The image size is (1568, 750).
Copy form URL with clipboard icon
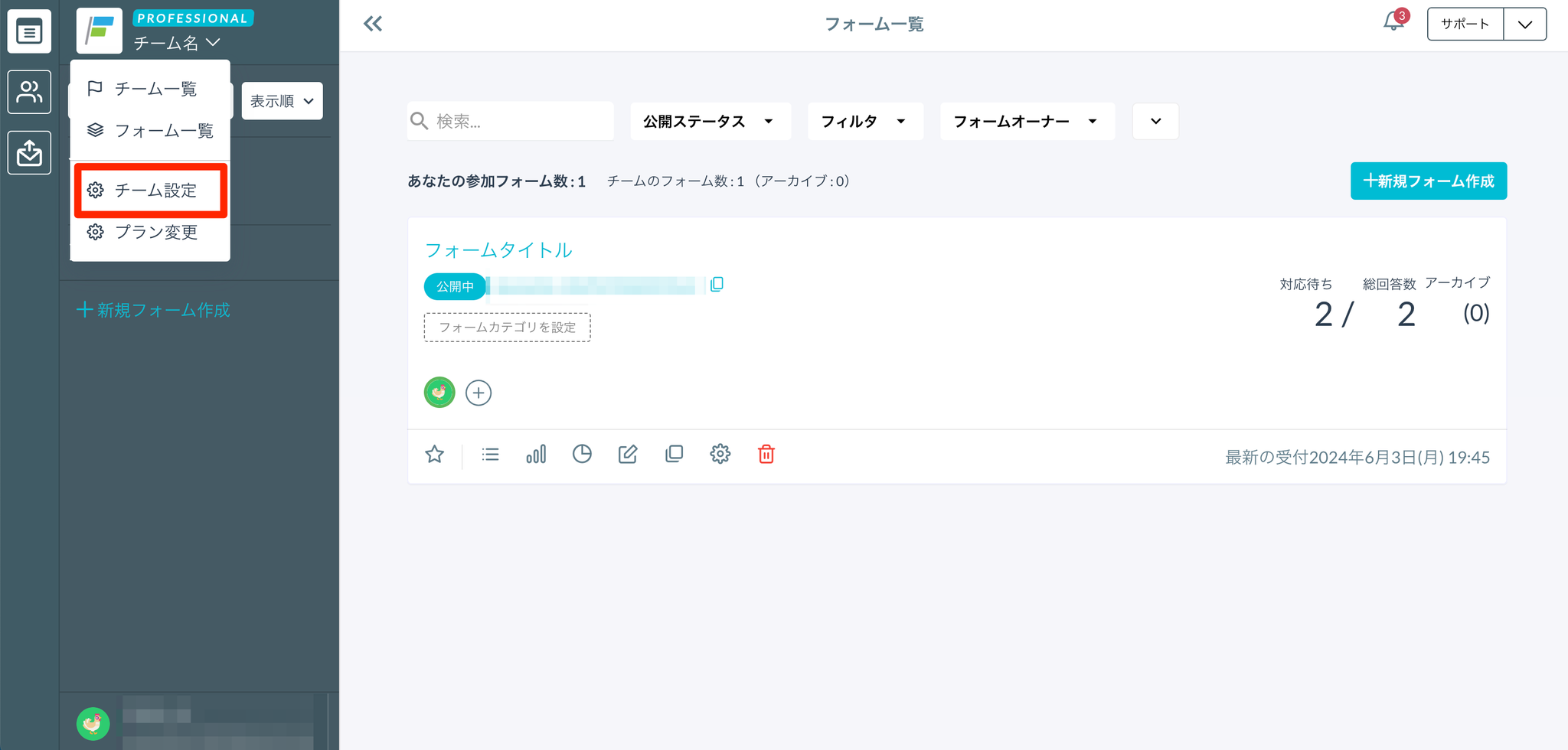click(x=717, y=285)
